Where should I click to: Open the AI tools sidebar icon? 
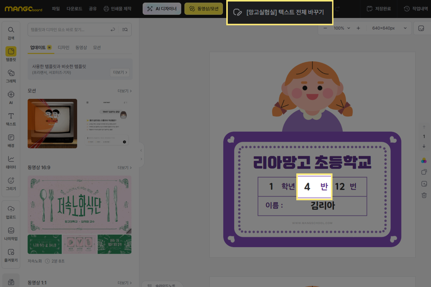tap(11, 98)
